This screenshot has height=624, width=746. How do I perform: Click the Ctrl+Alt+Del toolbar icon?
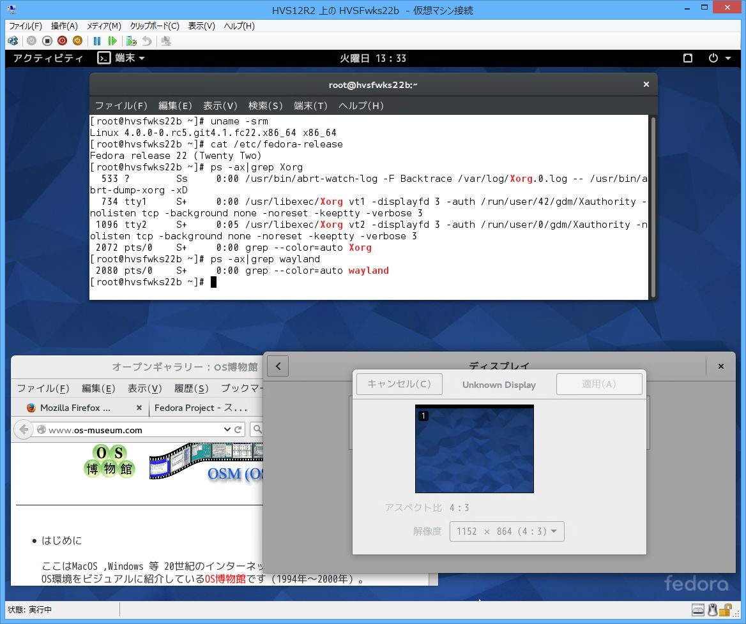[13, 41]
